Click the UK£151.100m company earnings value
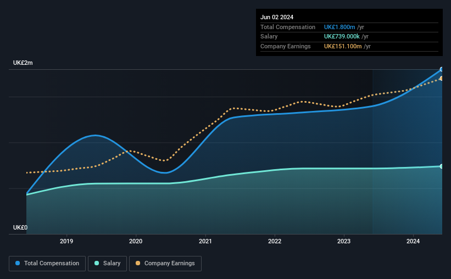451x279 pixels. coord(343,46)
